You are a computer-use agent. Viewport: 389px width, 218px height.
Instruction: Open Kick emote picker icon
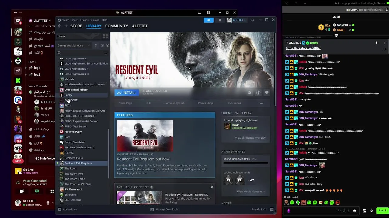(355, 211)
